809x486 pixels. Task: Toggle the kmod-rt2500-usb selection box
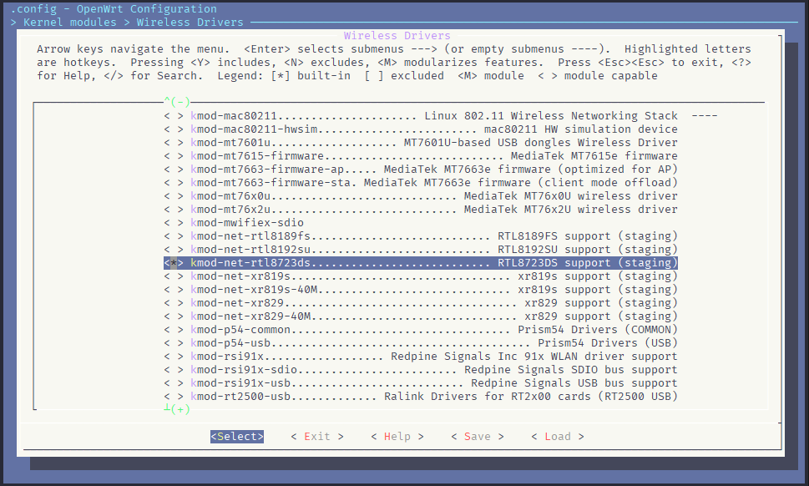[174, 397]
